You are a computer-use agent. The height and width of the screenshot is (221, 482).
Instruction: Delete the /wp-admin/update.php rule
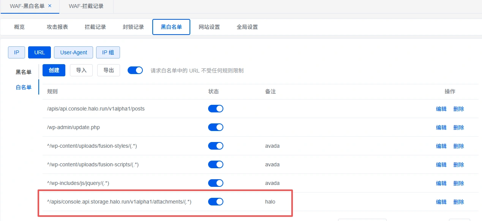(x=458, y=127)
